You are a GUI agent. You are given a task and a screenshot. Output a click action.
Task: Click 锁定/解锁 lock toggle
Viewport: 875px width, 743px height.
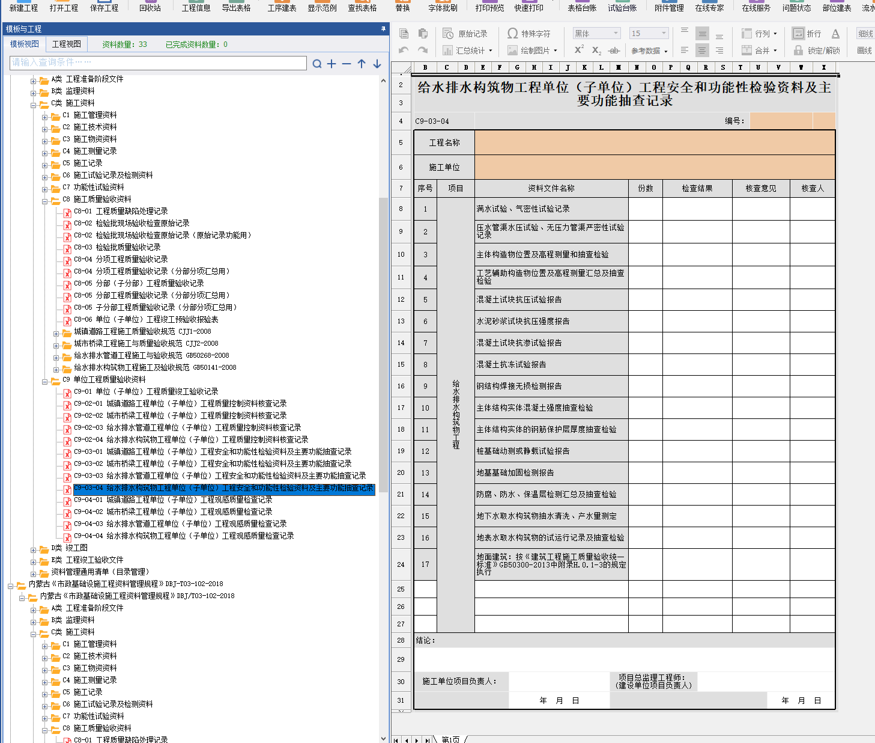click(817, 50)
